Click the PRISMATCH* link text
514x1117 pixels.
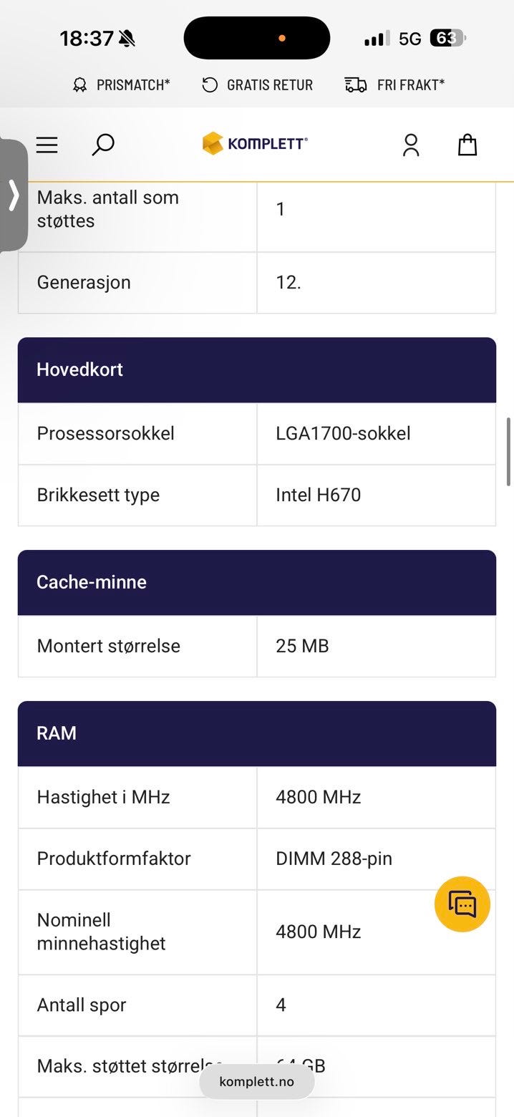point(133,85)
